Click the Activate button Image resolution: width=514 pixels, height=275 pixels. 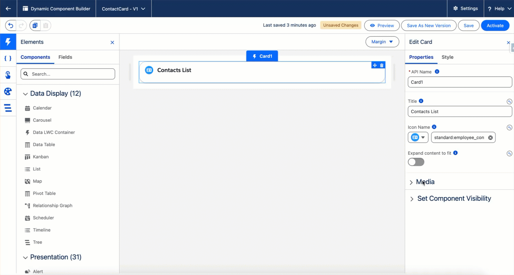click(495, 25)
